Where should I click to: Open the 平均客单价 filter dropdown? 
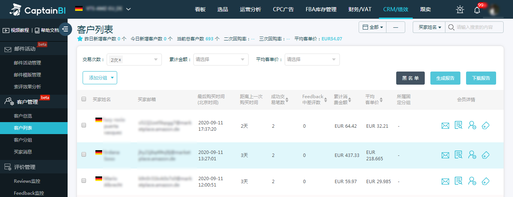[312, 60]
